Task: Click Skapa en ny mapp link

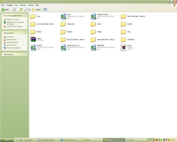Action: (11, 19)
